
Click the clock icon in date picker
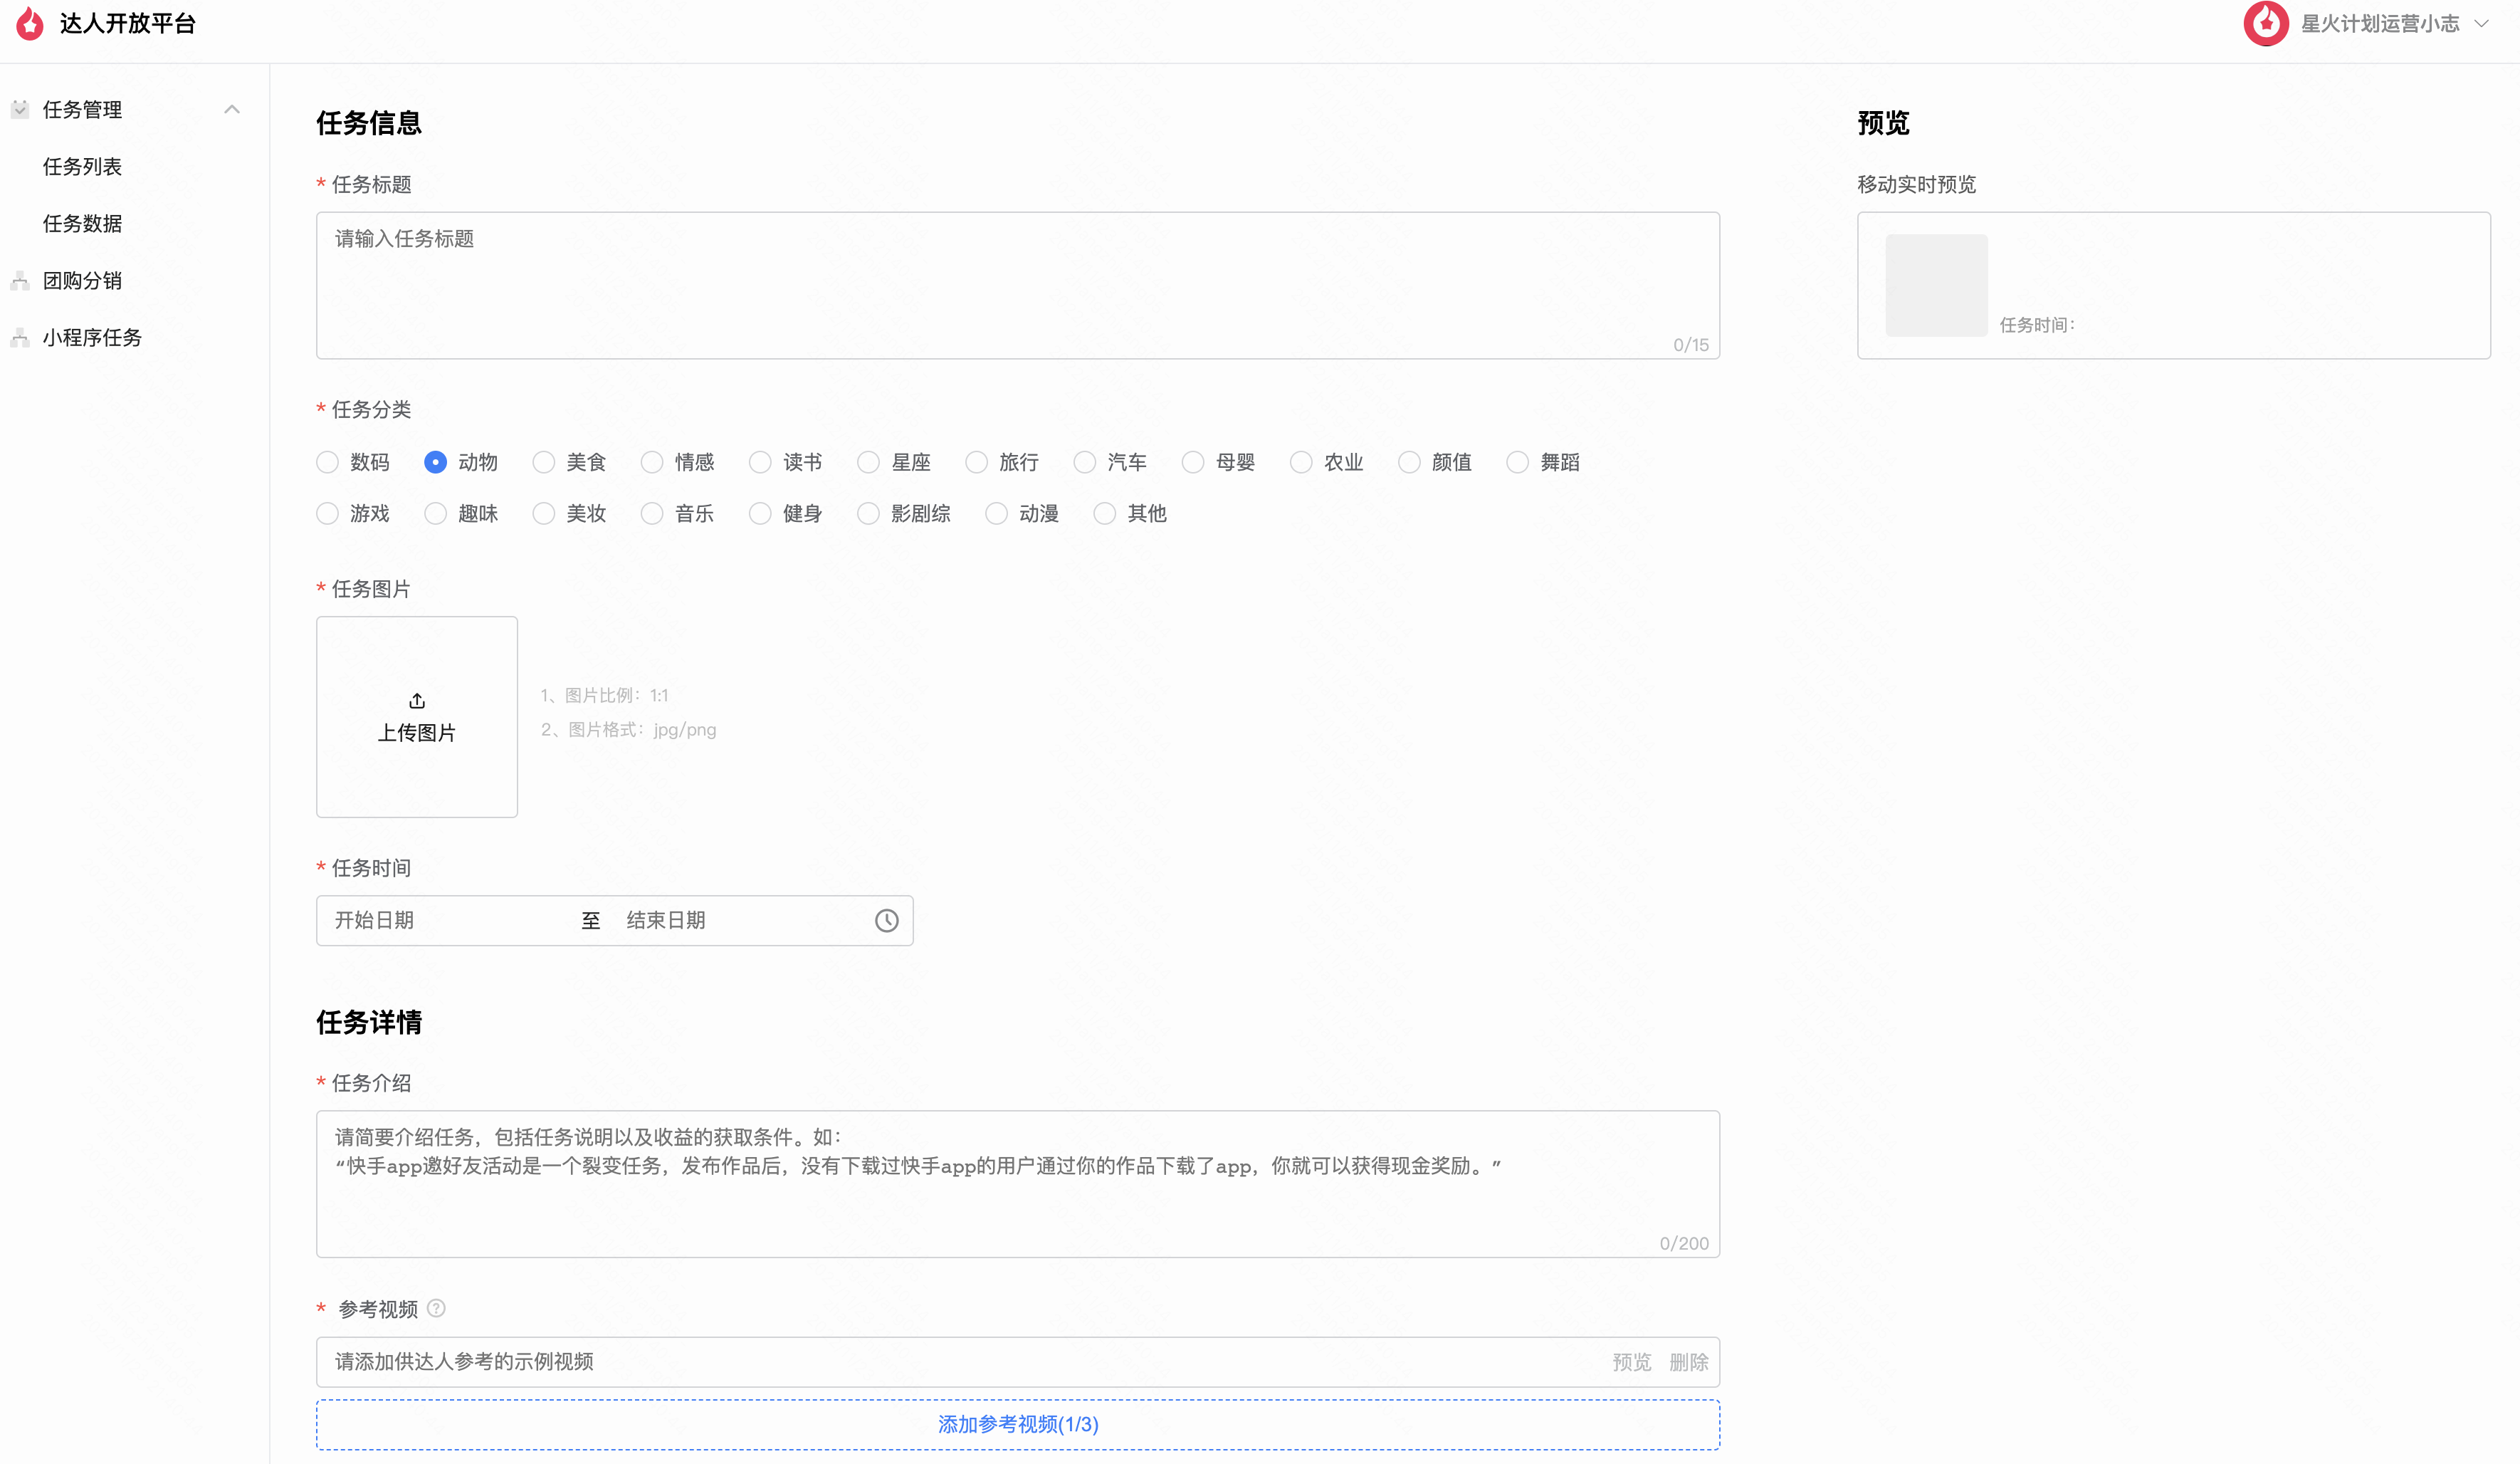coord(886,920)
